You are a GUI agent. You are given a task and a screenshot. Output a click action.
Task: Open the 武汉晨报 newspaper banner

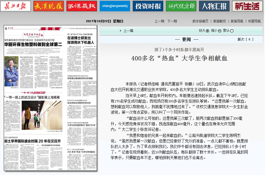(82, 6)
